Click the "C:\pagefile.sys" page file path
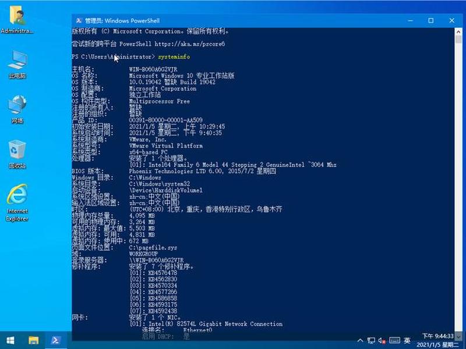The height and width of the screenshot is (349, 466). (153, 248)
